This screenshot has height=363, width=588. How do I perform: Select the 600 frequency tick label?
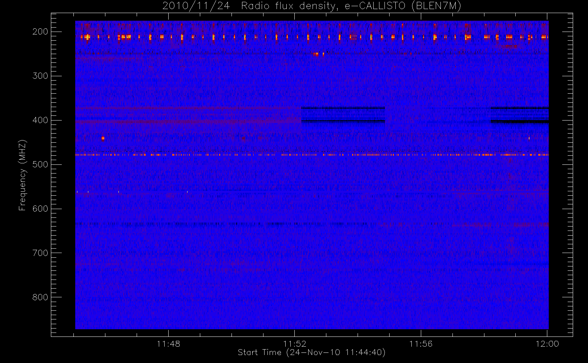40,209
